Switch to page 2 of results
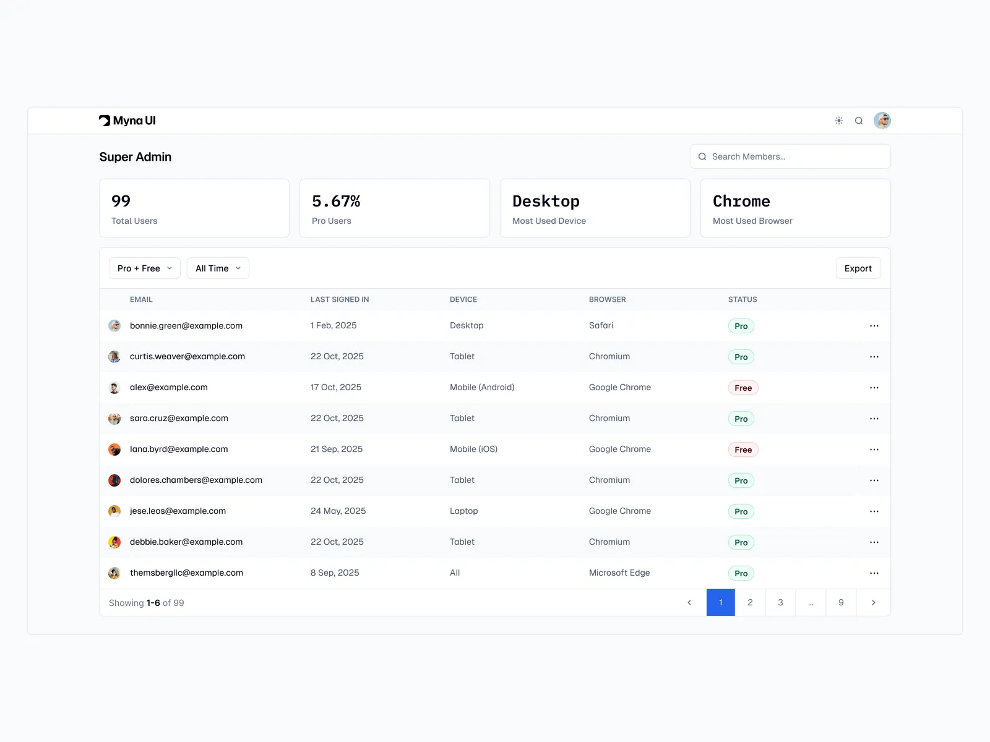This screenshot has height=742, width=990. coord(750,602)
